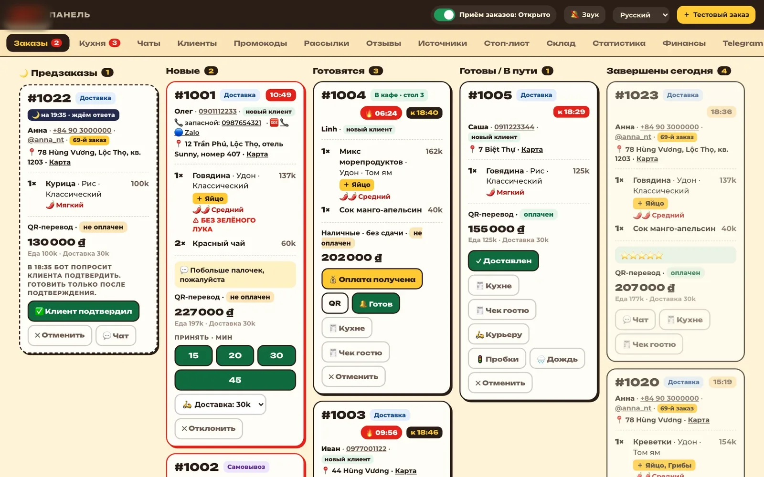Switch to the Кухня tab
The image size is (764, 477).
pyautogui.click(x=99, y=43)
